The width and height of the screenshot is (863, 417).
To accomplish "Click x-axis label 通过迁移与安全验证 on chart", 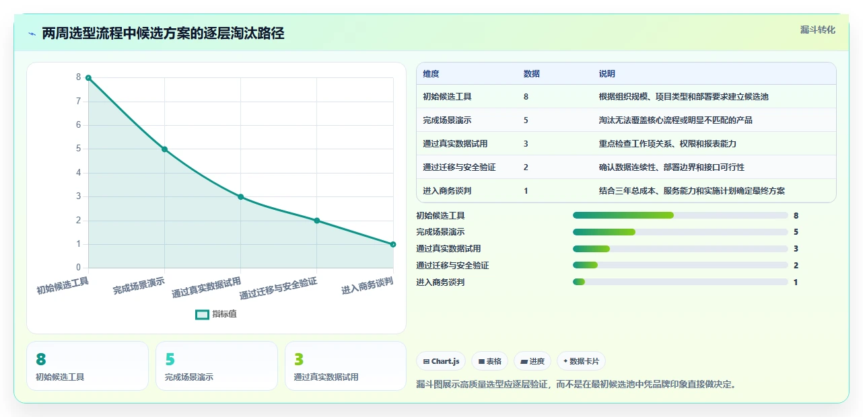I will 279,288.
